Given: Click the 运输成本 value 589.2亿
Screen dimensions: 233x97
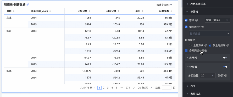Looking at the screenshot, I should click(168, 24).
